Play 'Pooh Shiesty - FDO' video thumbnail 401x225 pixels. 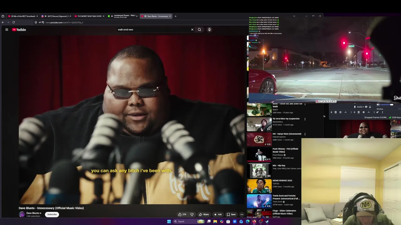click(x=259, y=154)
